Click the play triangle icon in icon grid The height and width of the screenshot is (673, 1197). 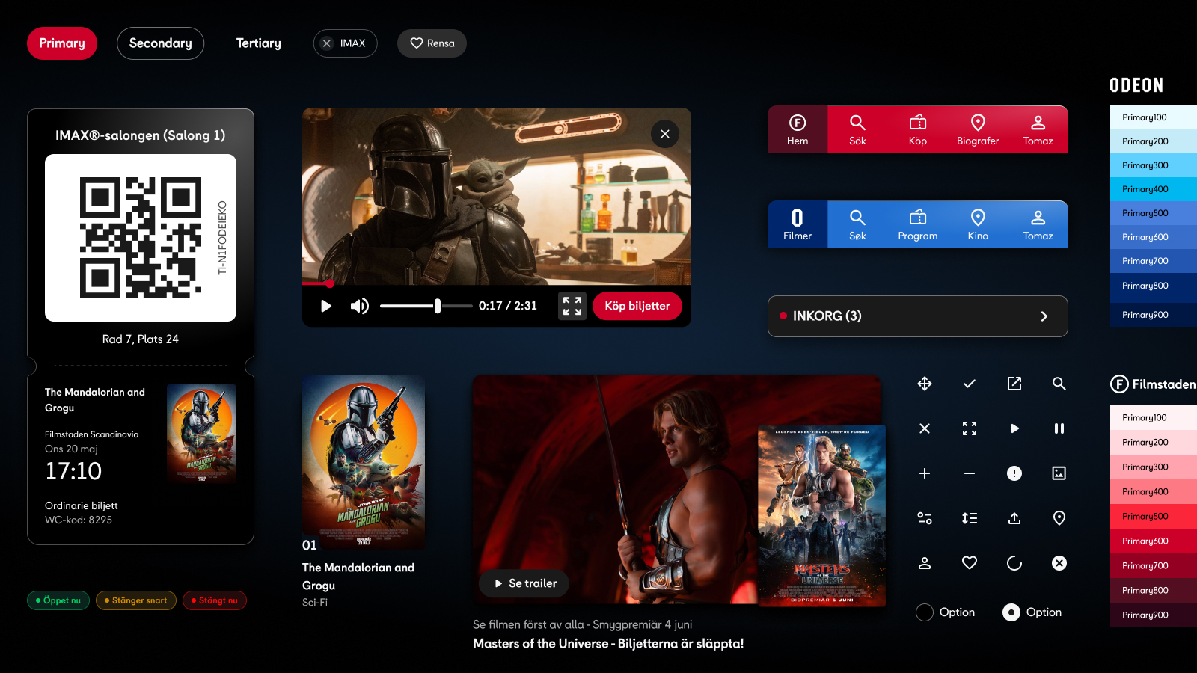(x=1014, y=428)
